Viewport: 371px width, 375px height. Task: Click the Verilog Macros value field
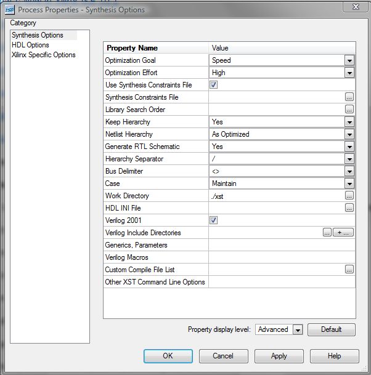(282, 257)
